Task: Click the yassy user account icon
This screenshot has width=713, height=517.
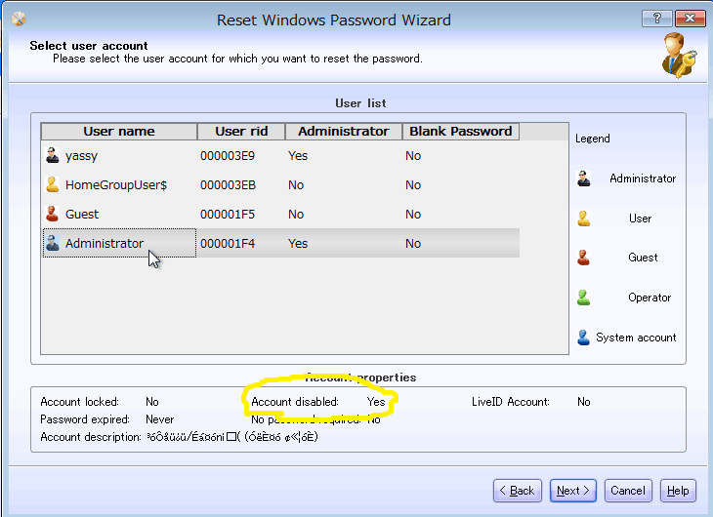Action: pos(53,155)
